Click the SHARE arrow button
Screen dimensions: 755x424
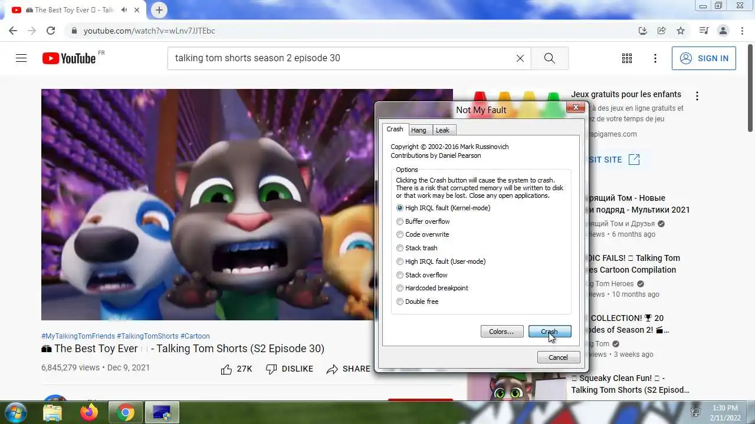(348, 369)
